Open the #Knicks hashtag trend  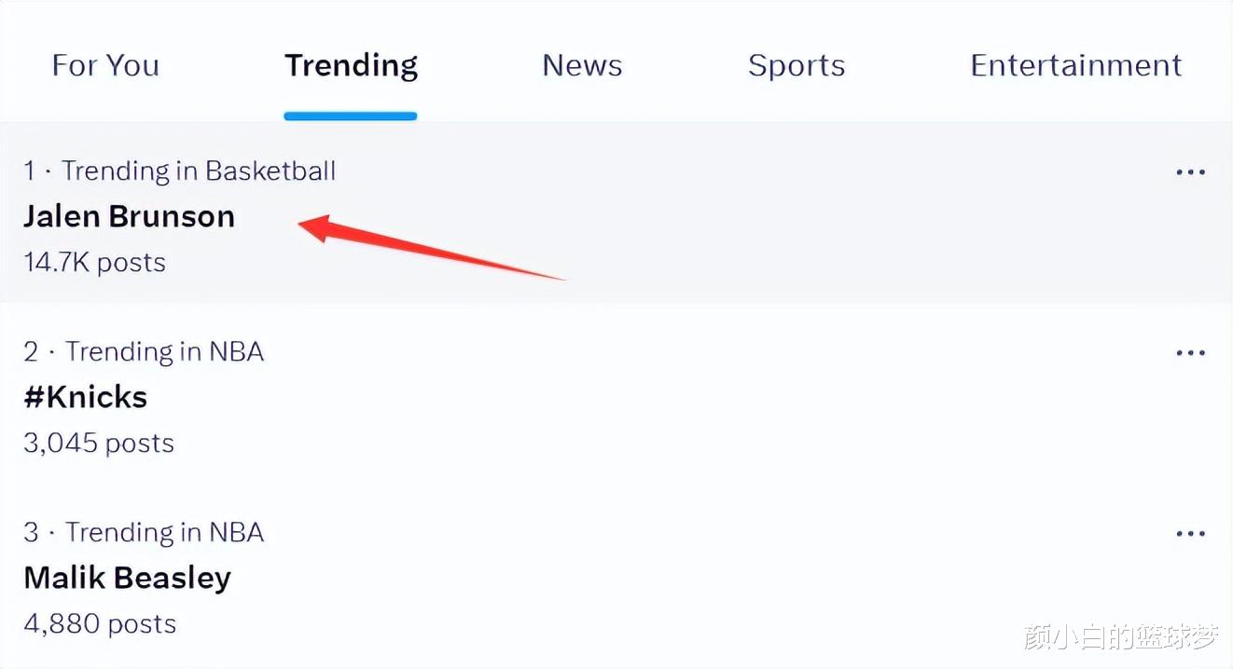tap(85, 397)
